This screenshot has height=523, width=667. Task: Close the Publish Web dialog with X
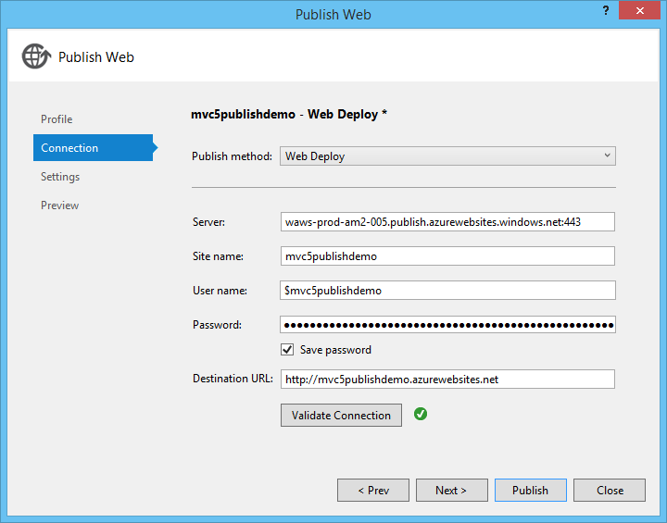click(639, 10)
